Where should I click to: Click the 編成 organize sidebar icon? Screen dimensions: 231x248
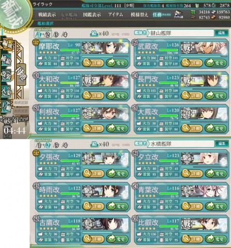(x=7, y=45)
